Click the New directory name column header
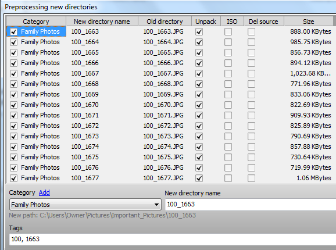This screenshot has height=250, width=336. click(x=102, y=22)
